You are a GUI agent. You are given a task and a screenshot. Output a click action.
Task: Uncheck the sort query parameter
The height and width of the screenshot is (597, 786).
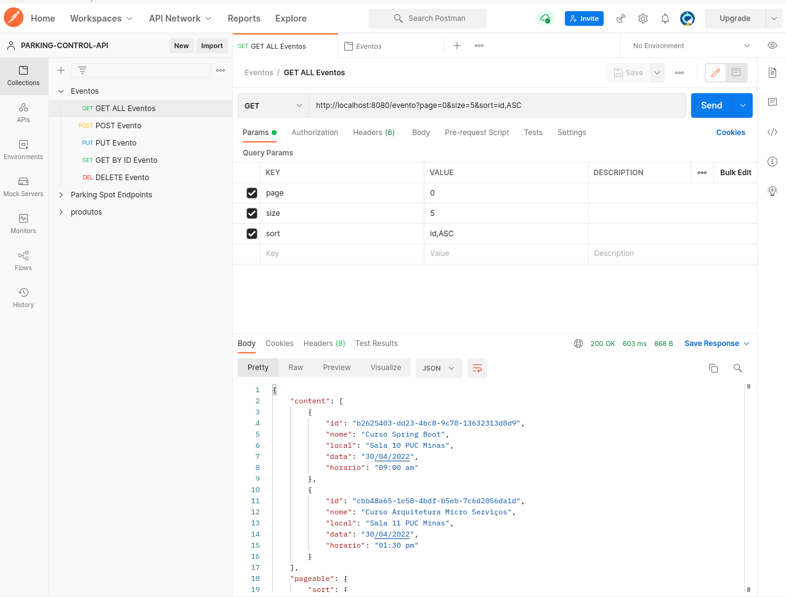[251, 233]
